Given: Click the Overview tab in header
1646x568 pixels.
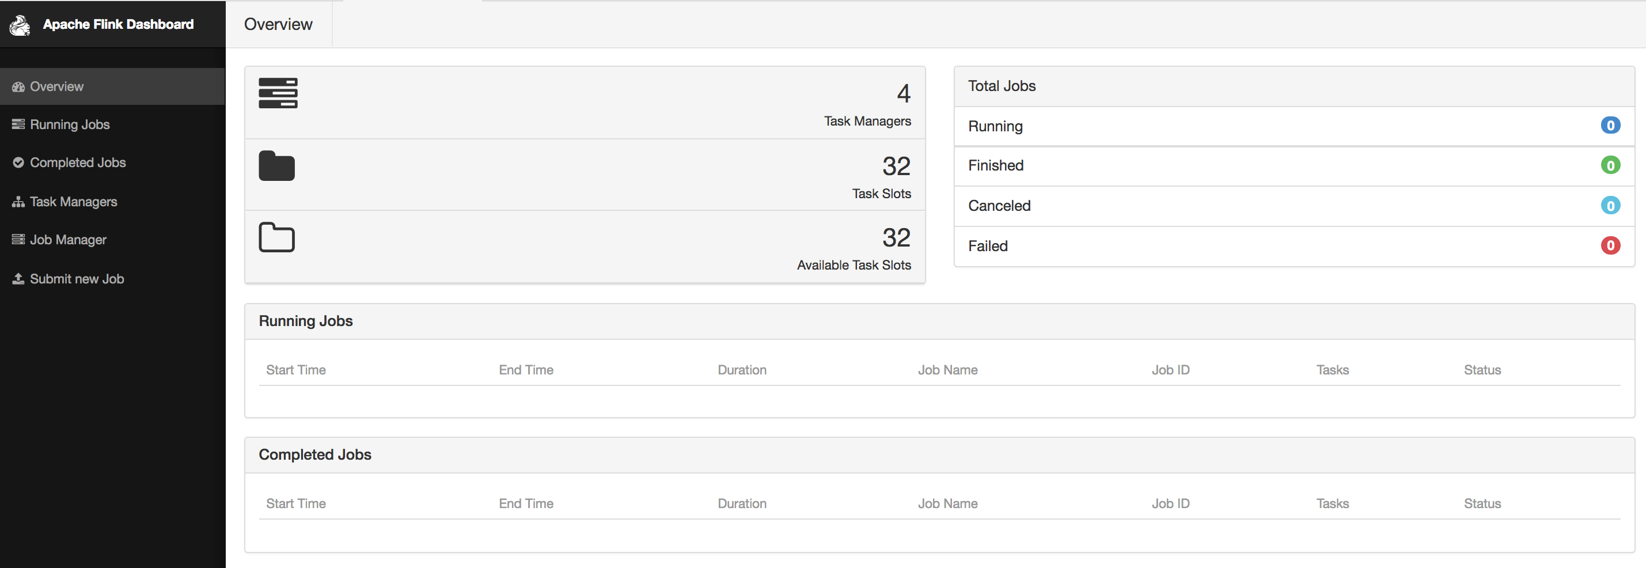Looking at the screenshot, I should point(278,24).
